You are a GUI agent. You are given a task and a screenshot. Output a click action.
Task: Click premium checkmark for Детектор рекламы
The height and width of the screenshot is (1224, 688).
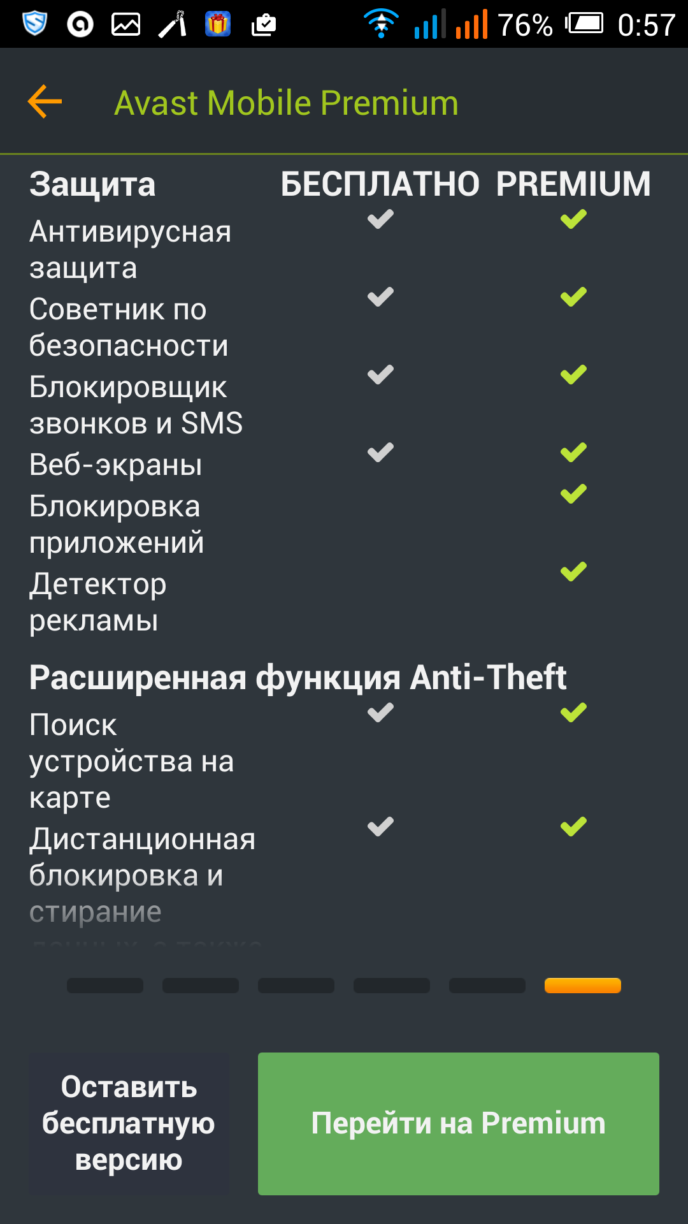(x=573, y=571)
